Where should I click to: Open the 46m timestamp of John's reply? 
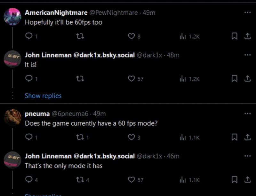click(x=173, y=156)
